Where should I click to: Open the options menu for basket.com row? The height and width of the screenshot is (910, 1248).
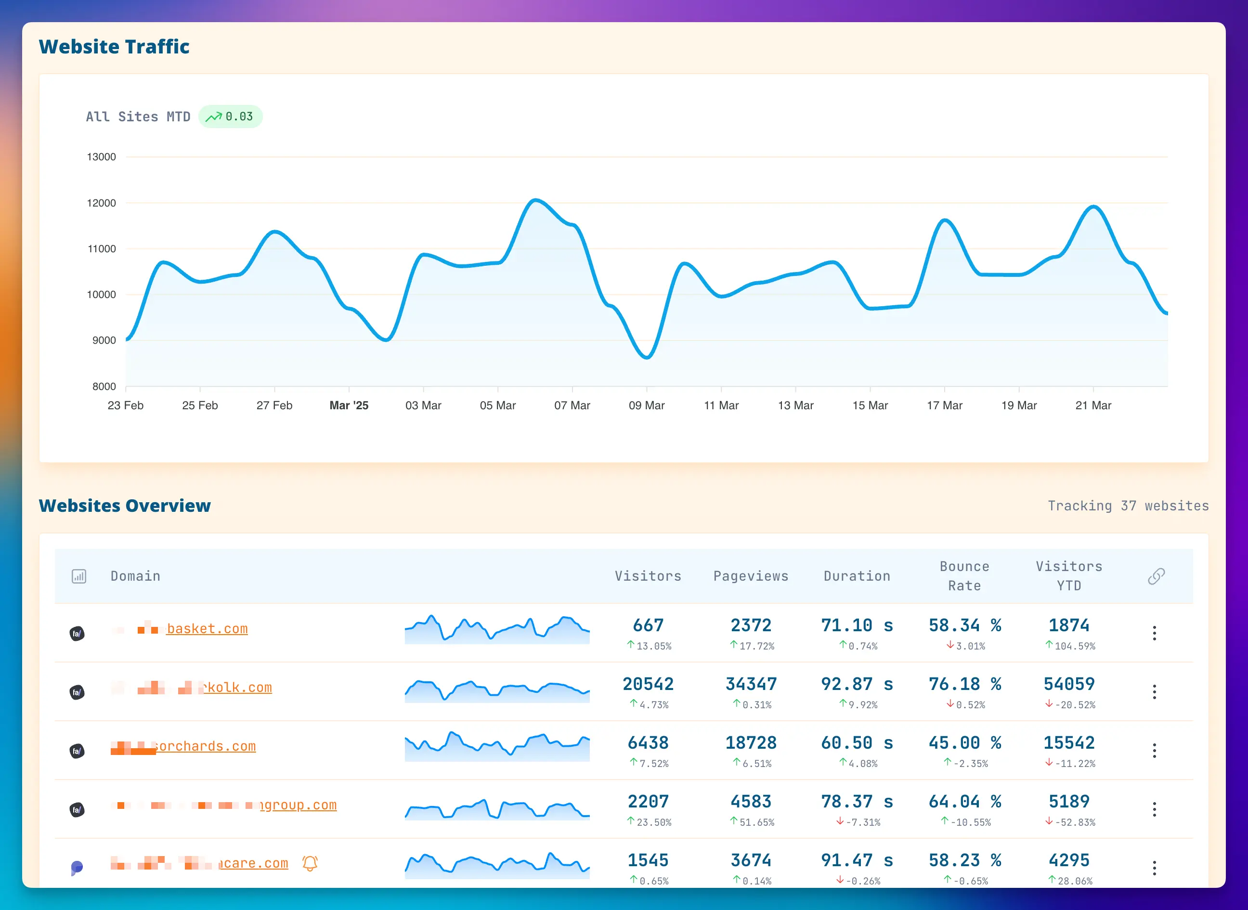point(1155,633)
